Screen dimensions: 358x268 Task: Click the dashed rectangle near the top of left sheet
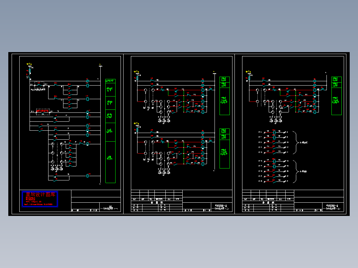coord(39,85)
